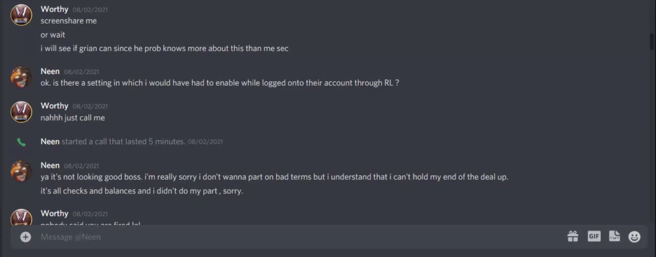Click the chat scrollbar thumb
This screenshot has height=257, width=656.
[651, 42]
